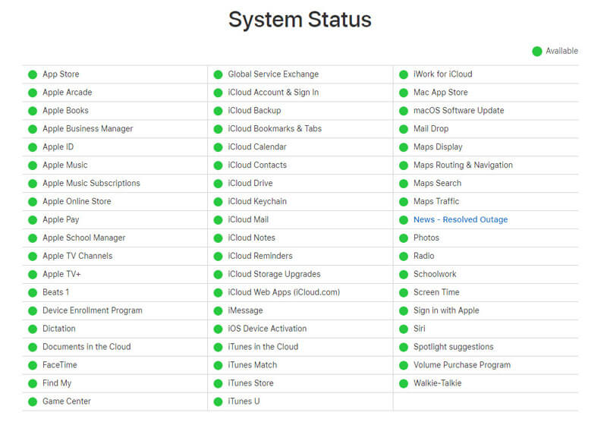Click the green dot next to Apple ID
Image resolution: width=607 pixels, height=422 pixels.
(x=33, y=147)
